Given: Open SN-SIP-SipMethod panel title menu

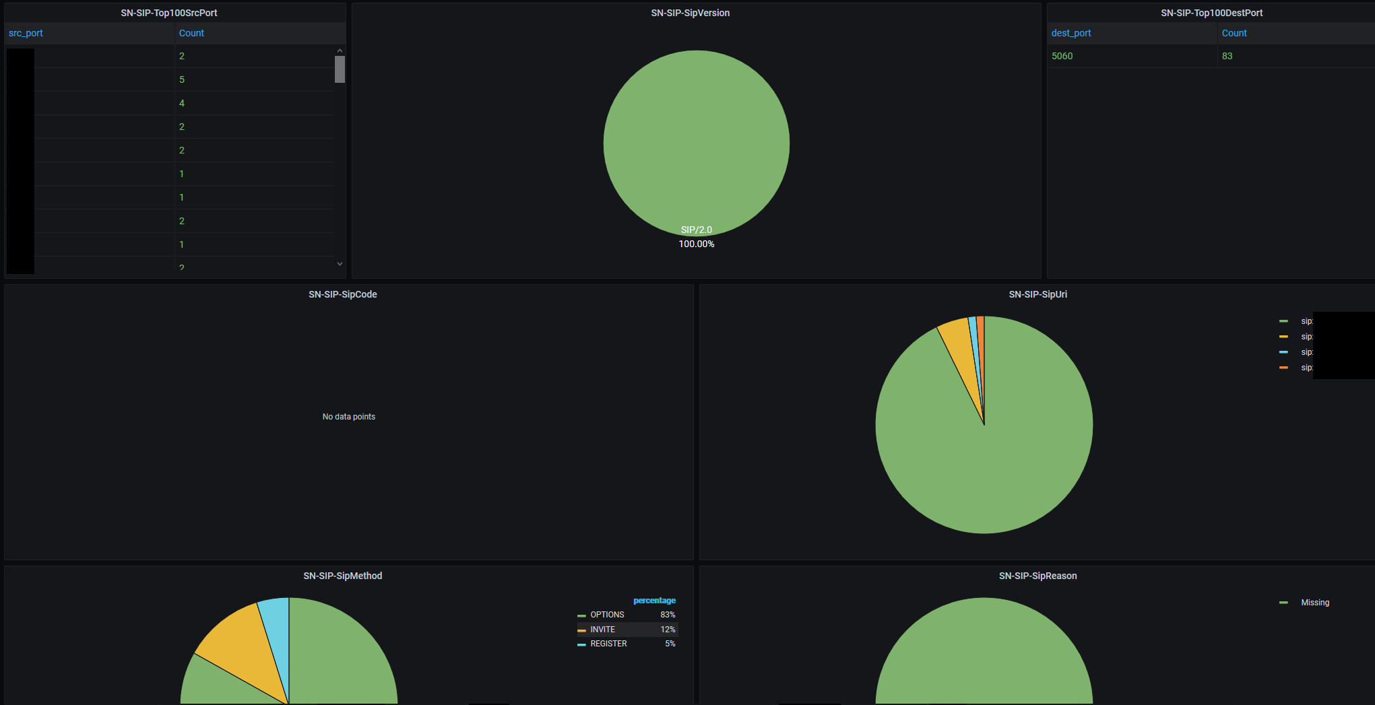Looking at the screenshot, I should [x=342, y=576].
